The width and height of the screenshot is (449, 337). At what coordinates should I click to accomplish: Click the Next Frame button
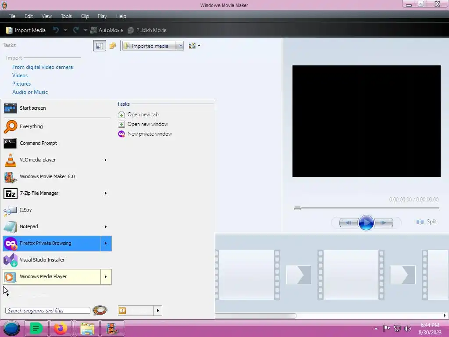click(383, 222)
